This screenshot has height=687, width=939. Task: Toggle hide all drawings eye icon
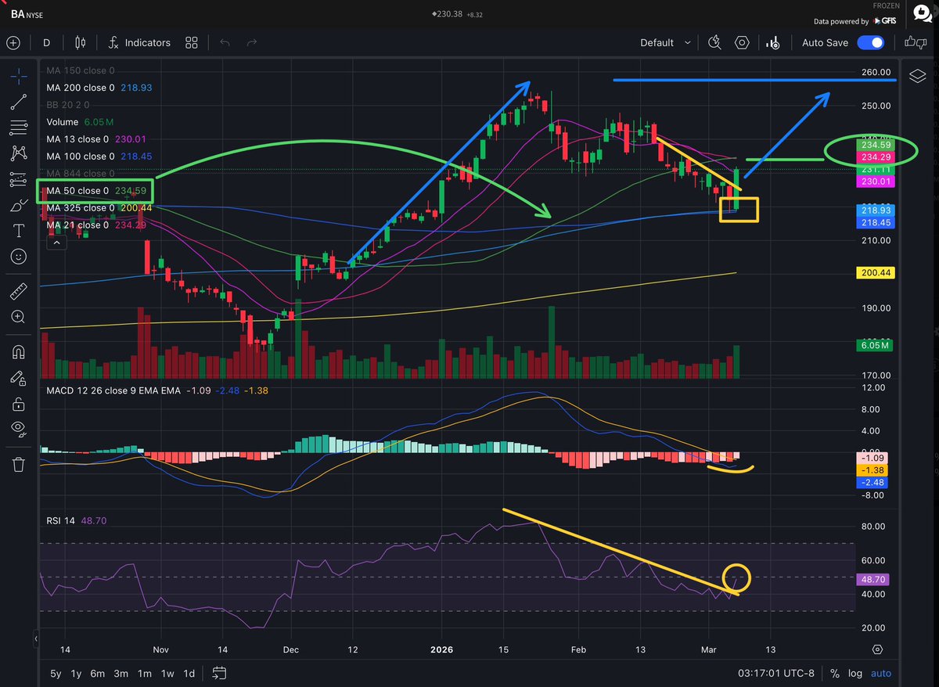[x=20, y=429]
